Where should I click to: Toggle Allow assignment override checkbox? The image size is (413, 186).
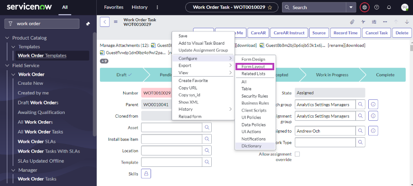point(298,154)
